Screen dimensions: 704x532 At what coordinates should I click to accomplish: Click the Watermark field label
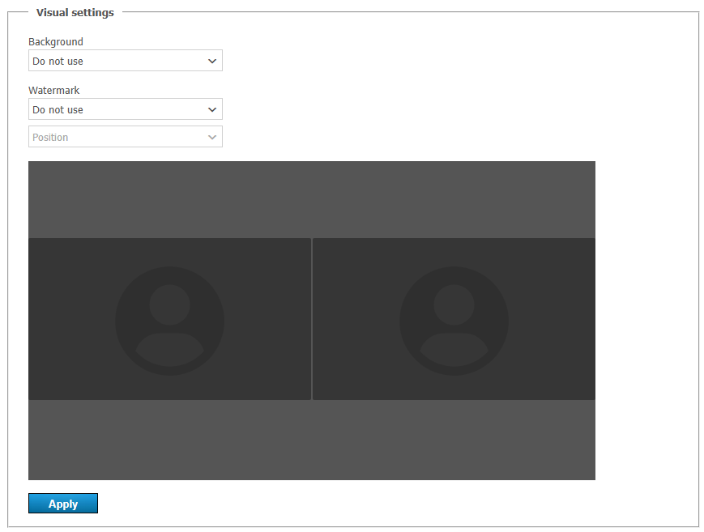pos(54,91)
